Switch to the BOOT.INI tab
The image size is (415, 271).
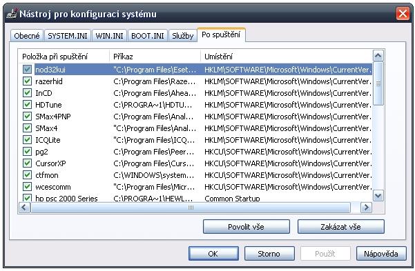click(x=147, y=36)
